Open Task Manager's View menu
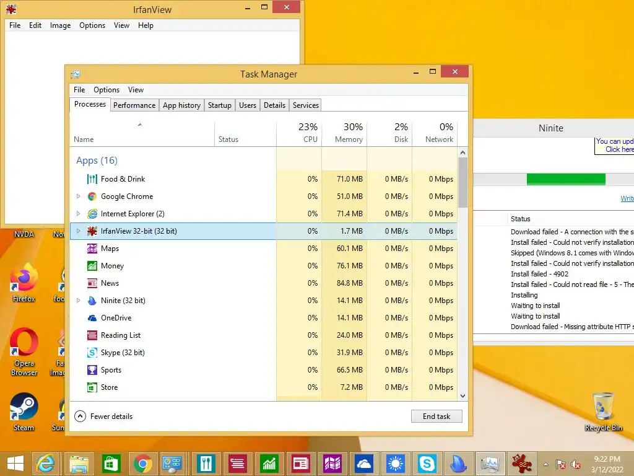The height and width of the screenshot is (476, 634). coord(136,90)
